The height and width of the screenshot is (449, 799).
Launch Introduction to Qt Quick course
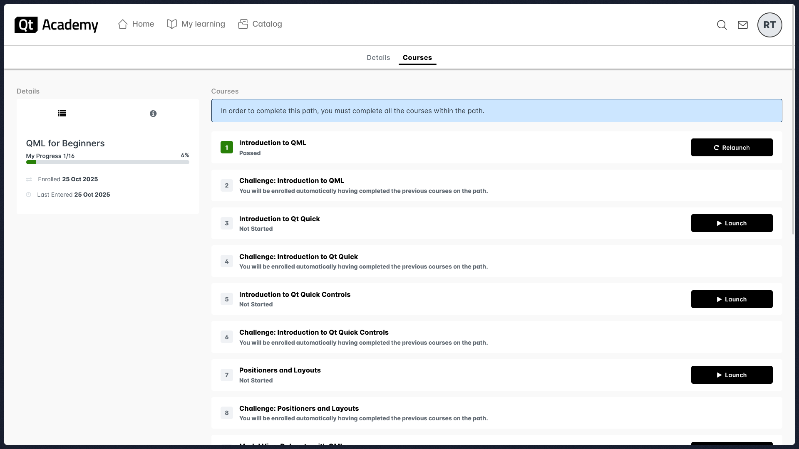tap(731, 223)
